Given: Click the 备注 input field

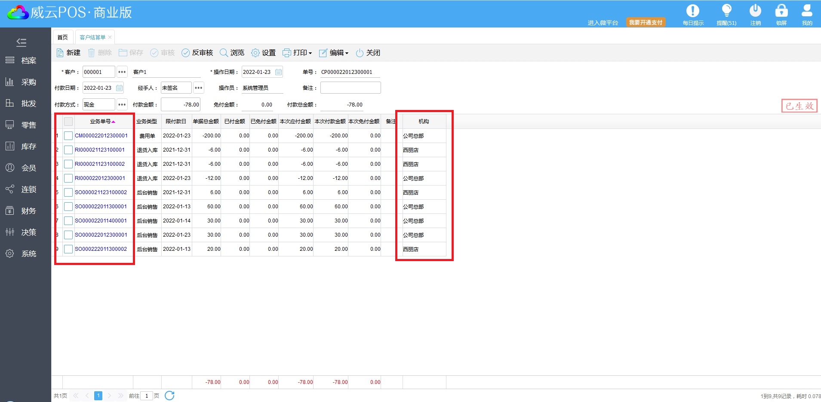Looking at the screenshot, I should [350, 88].
